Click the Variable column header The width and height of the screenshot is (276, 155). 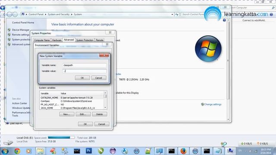[50, 93]
